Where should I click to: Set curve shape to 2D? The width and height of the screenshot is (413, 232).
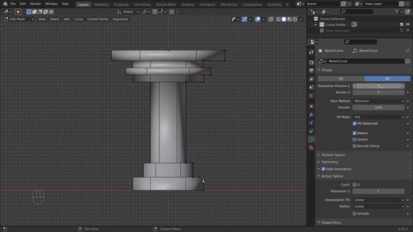(x=341, y=79)
